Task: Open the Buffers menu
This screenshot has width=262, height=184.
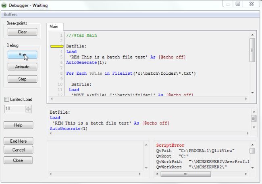Action: pos(10,14)
